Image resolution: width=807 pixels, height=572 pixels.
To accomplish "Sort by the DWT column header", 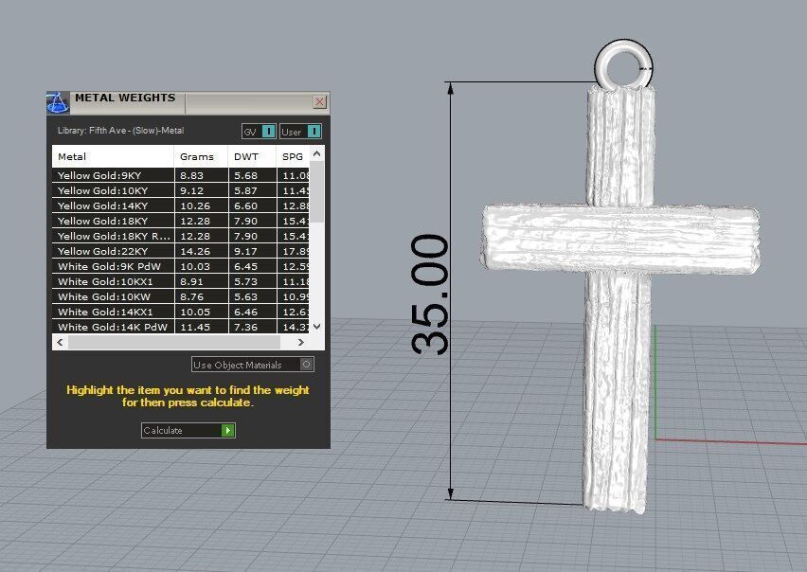I will (252, 156).
